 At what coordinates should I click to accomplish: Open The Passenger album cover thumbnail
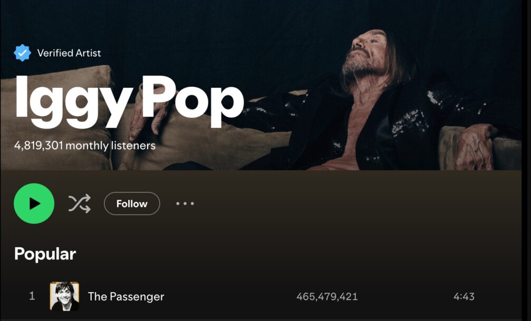(x=64, y=296)
